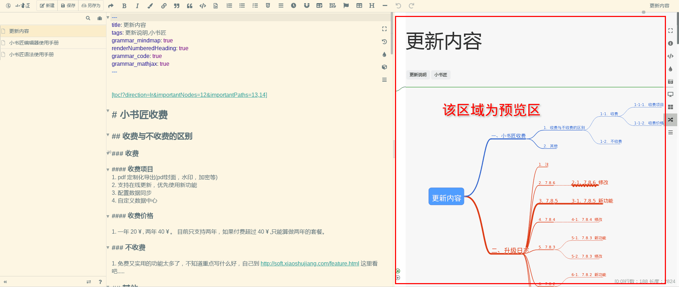Screen dimensions: 679x287
Task: Click the presentation monitor icon
Action: (x=671, y=94)
